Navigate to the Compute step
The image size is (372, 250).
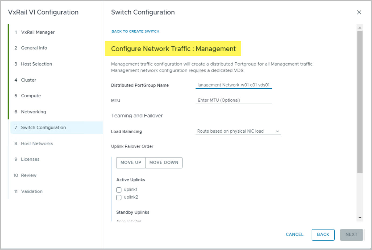tap(31, 96)
